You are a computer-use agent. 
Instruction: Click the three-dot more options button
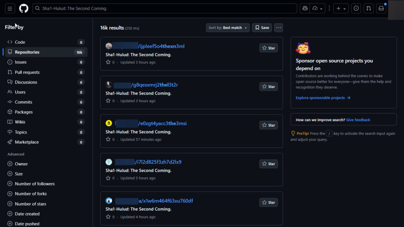pyautogui.click(x=279, y=28)
